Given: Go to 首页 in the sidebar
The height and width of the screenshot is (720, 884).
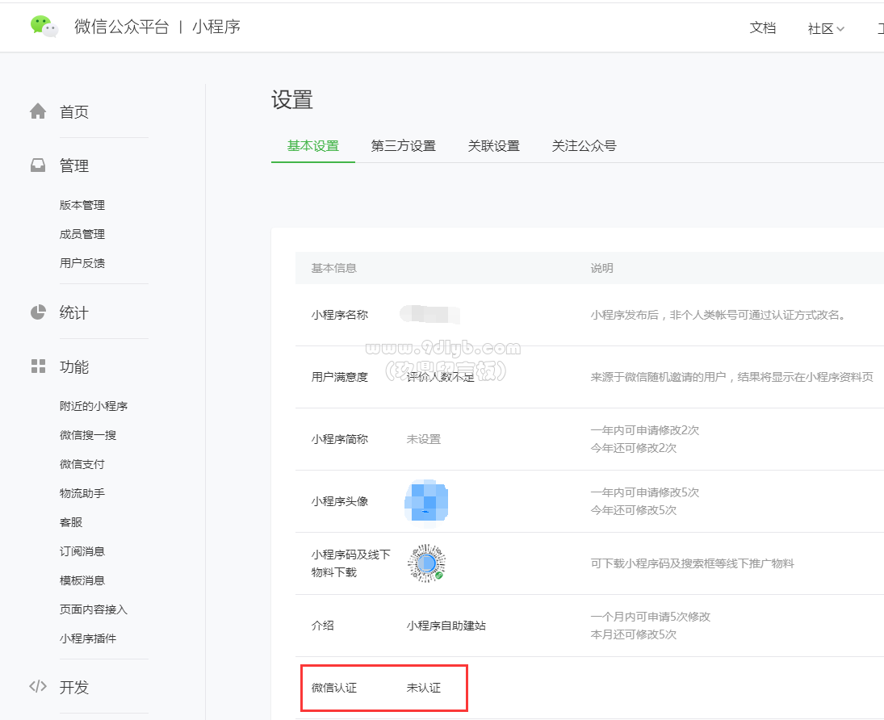Looking at the screenshot, I should [x=74, y=111].
